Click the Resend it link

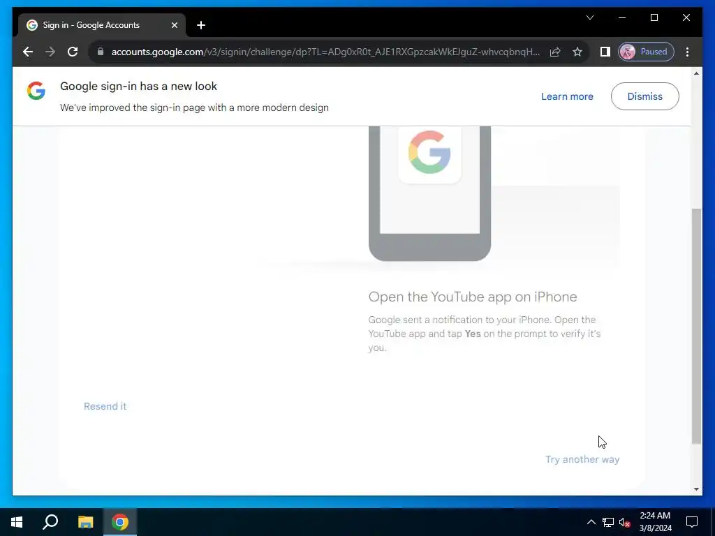(105, 406)
